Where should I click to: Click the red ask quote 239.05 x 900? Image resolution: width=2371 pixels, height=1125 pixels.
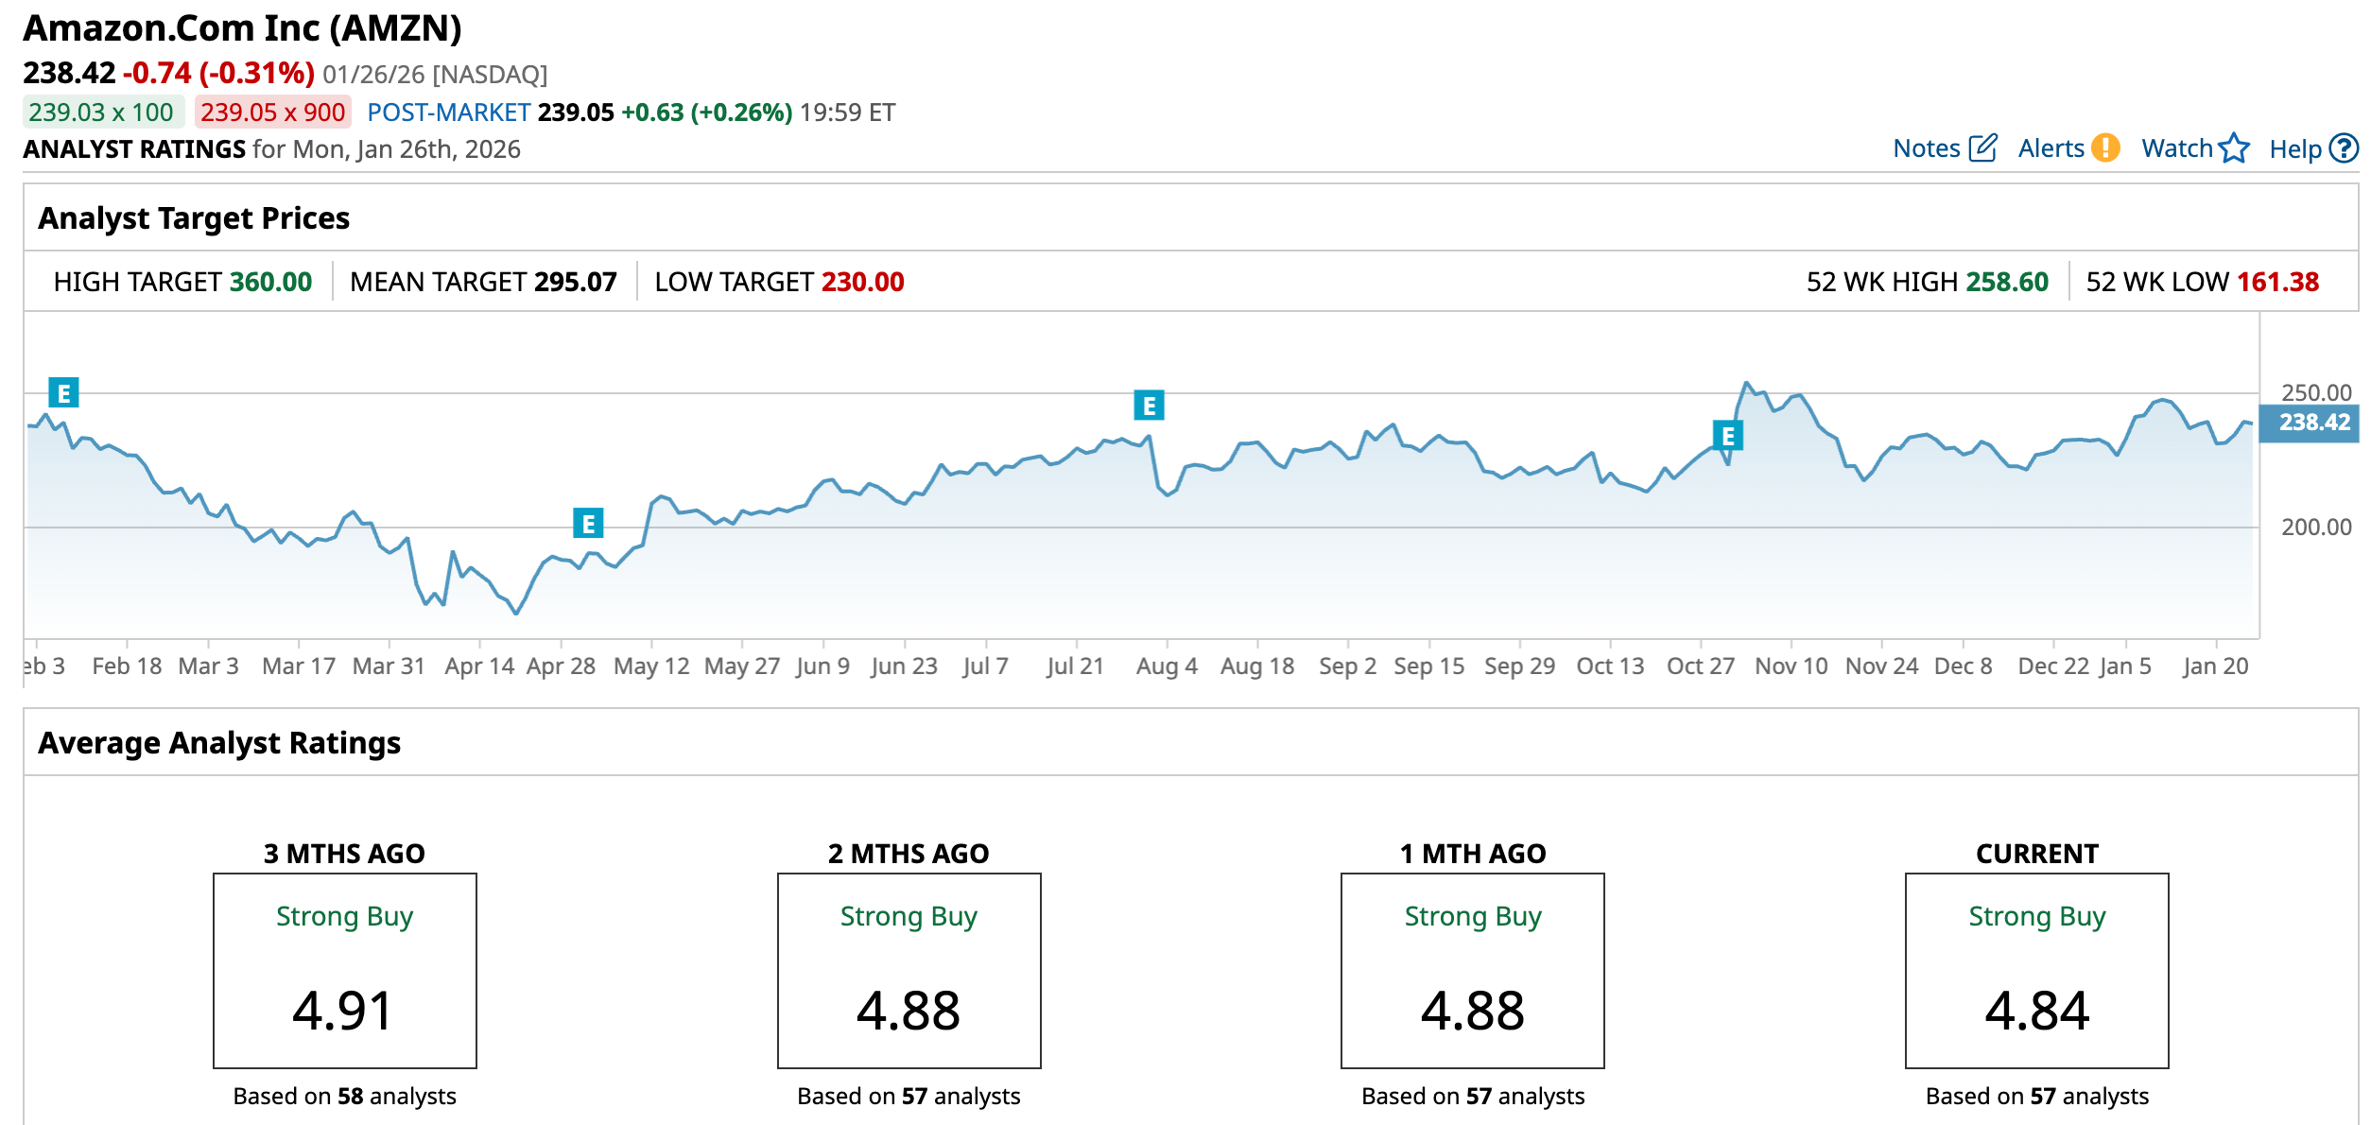272,112
